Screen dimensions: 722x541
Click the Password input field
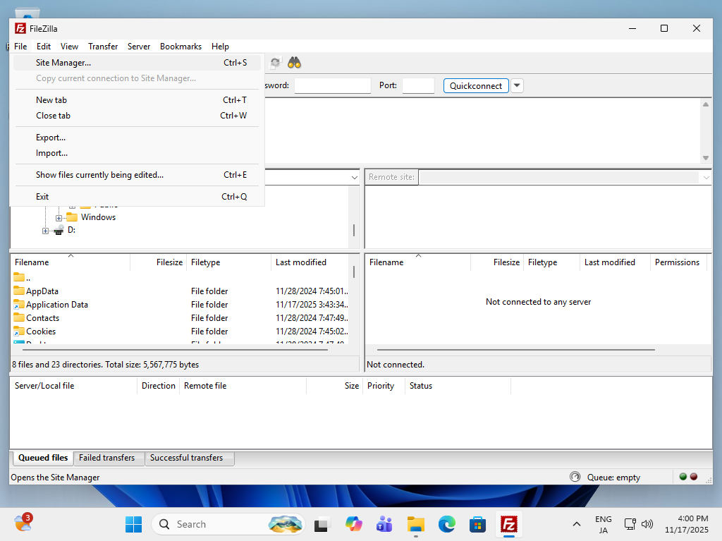[331, 85]
